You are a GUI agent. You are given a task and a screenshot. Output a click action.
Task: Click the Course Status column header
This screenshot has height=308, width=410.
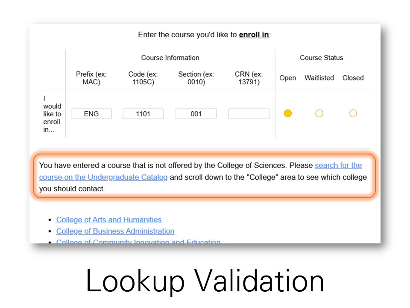[x=321, y=57]
